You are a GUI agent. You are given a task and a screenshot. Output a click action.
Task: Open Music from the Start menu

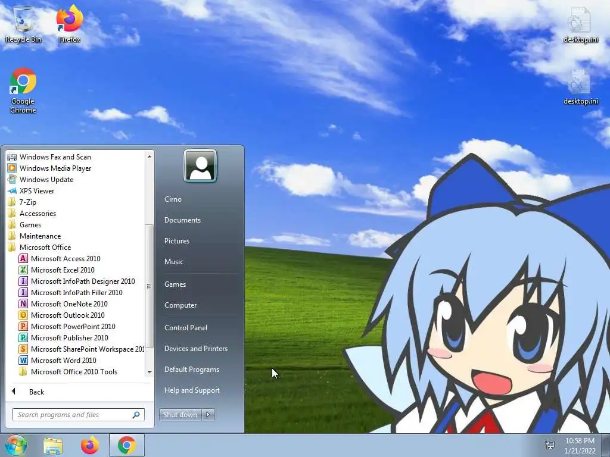173,262
